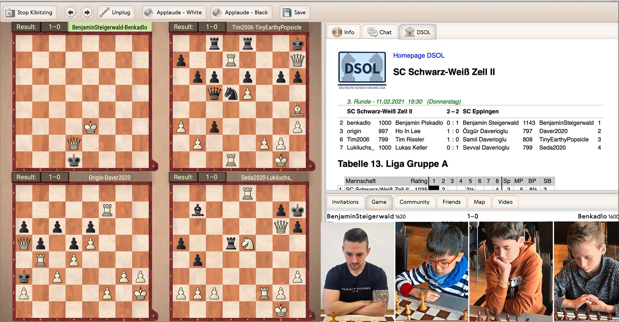
Task: Switch to the Community tab
Action: coord(414,202)
